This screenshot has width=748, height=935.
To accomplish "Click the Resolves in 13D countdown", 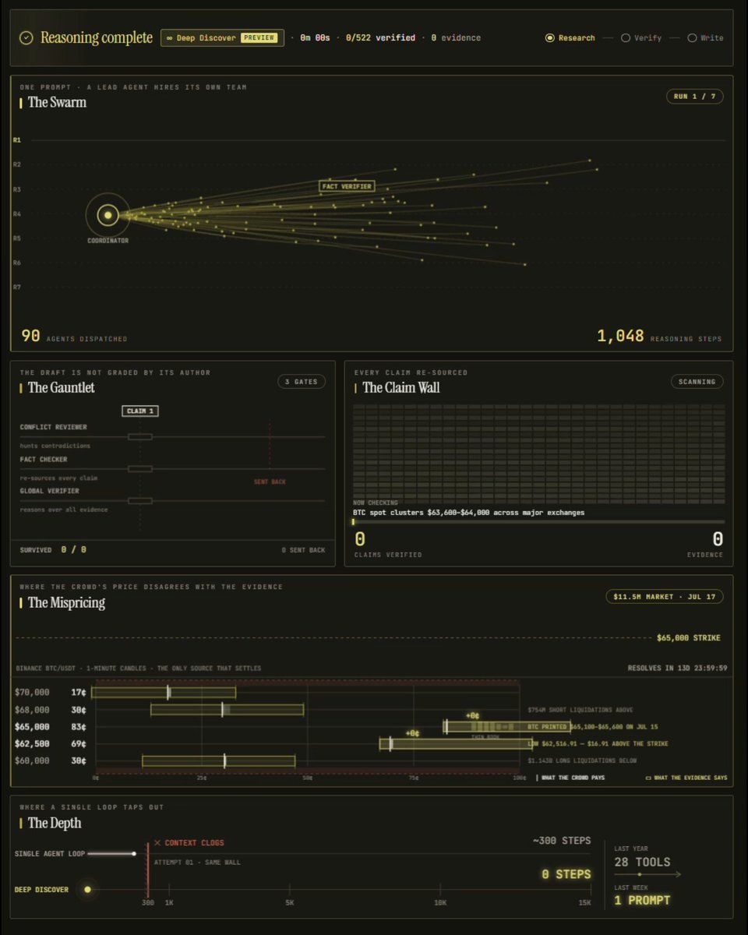I will 678,668.
